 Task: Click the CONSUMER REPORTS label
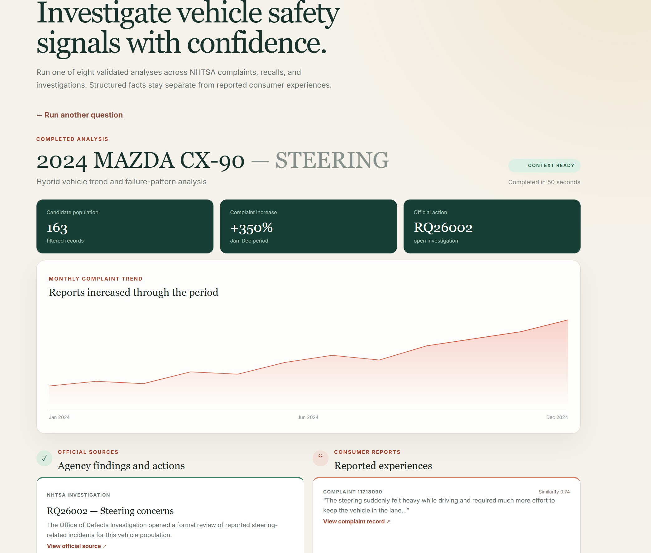click(367, 452)
